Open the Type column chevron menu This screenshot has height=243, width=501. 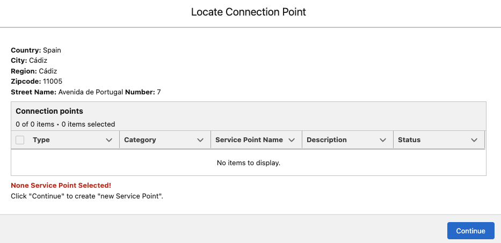coord(109,140)
